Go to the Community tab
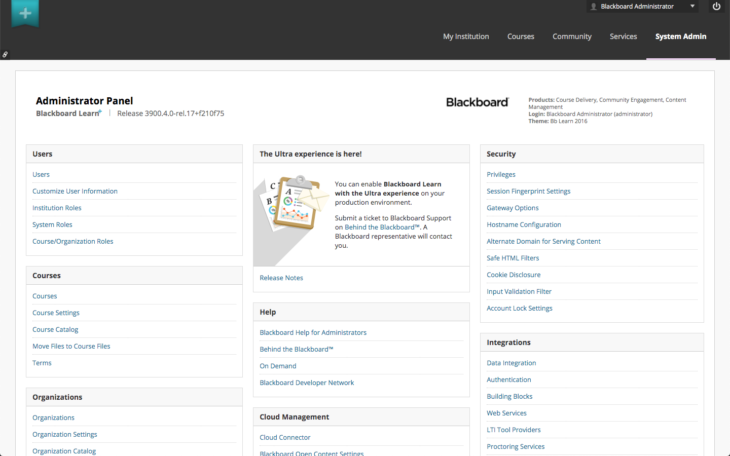The height and width of the screenshot is (456, 730). [572, 36]
